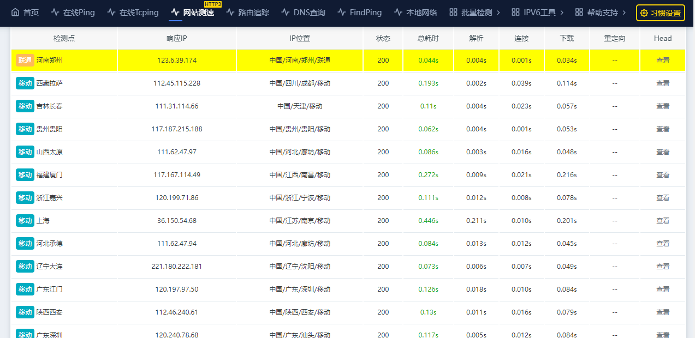Click the home icon beside 首页
The width and height of the screenshot is (695, 338).
pyautogui.click(x=15, y=12)
